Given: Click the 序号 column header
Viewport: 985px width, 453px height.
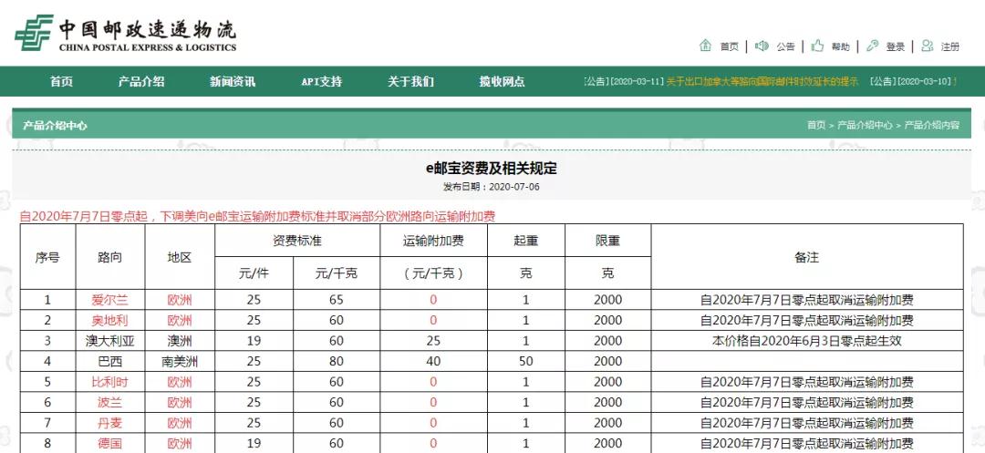Looking at the screenshot, I should [47, 257].
